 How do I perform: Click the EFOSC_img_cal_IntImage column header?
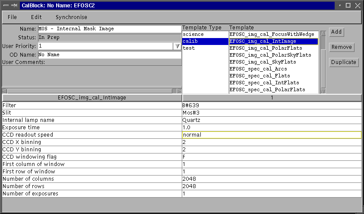point(92,98)
